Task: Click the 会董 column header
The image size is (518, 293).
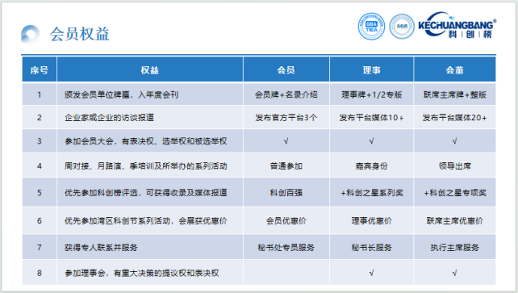Action: coord(454,69)
